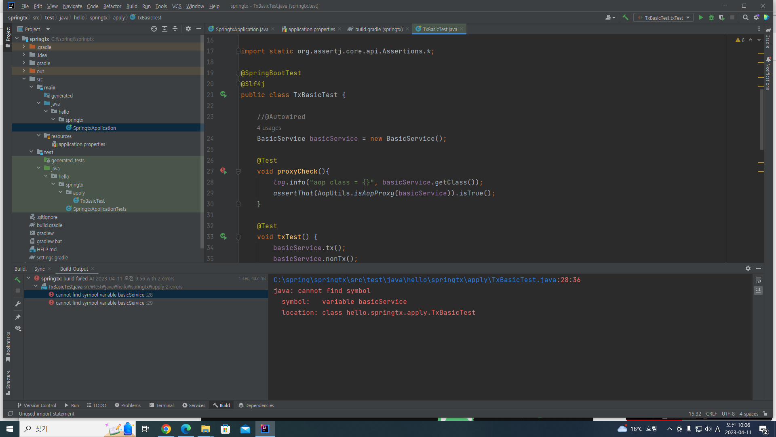Switch to SpringtxApplication.java editor tab

click(x=242, y=29)
